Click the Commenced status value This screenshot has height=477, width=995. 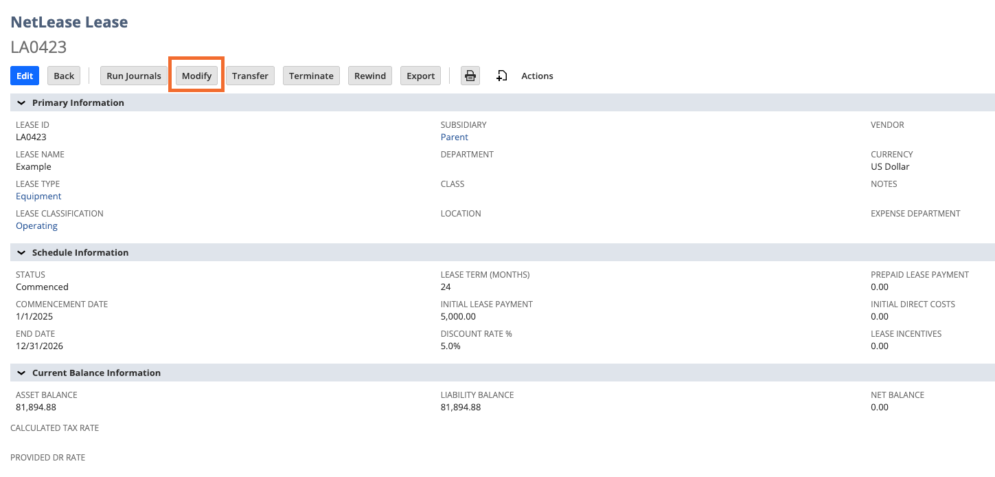42,287
